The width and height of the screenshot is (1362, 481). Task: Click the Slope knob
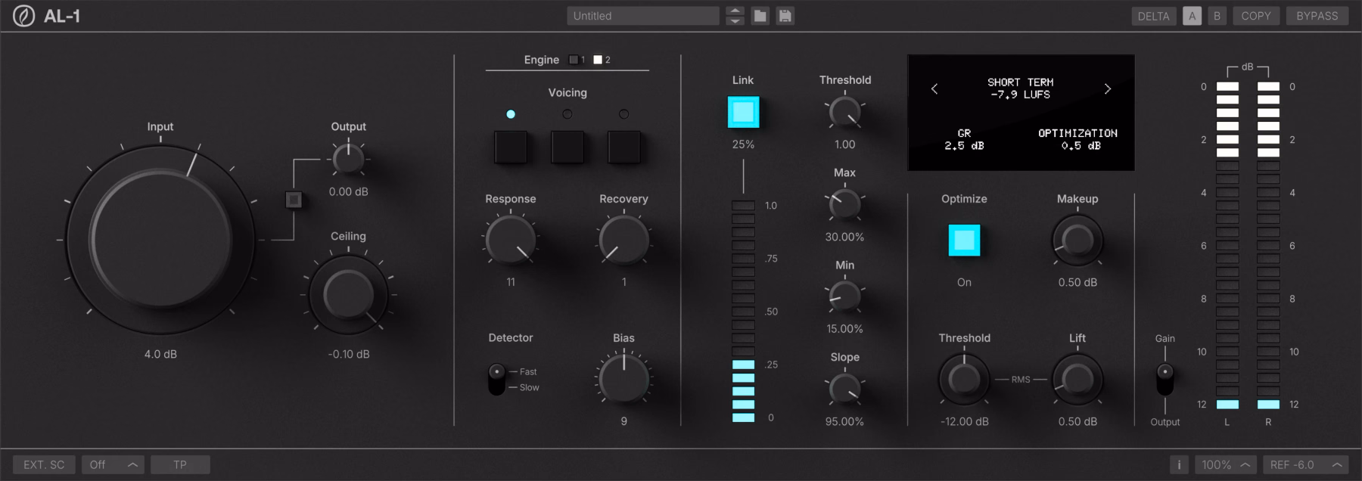click(844, 389)
